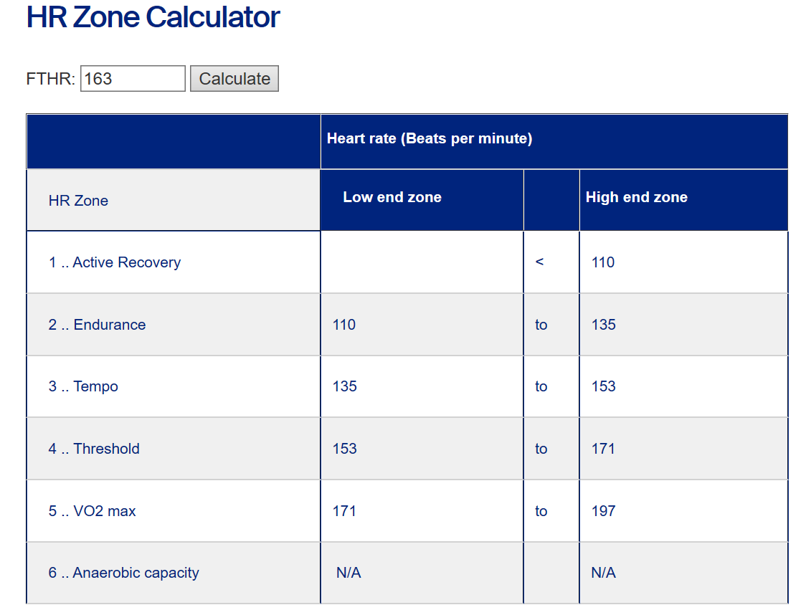
Task: Select the VO2 max zone label
Action: point(92,511)
